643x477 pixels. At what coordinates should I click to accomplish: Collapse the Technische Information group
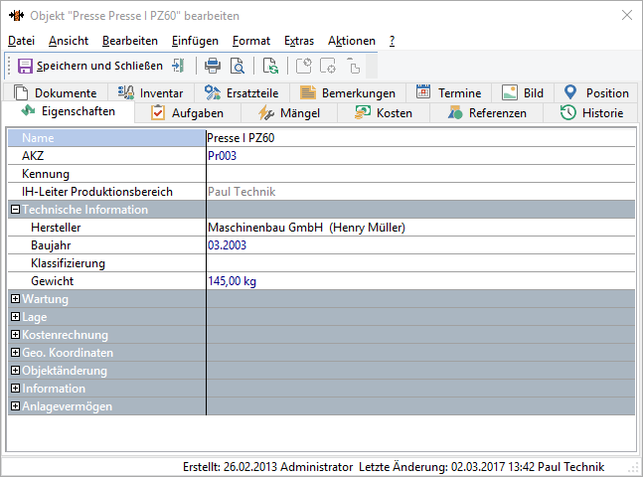(15, 209)
